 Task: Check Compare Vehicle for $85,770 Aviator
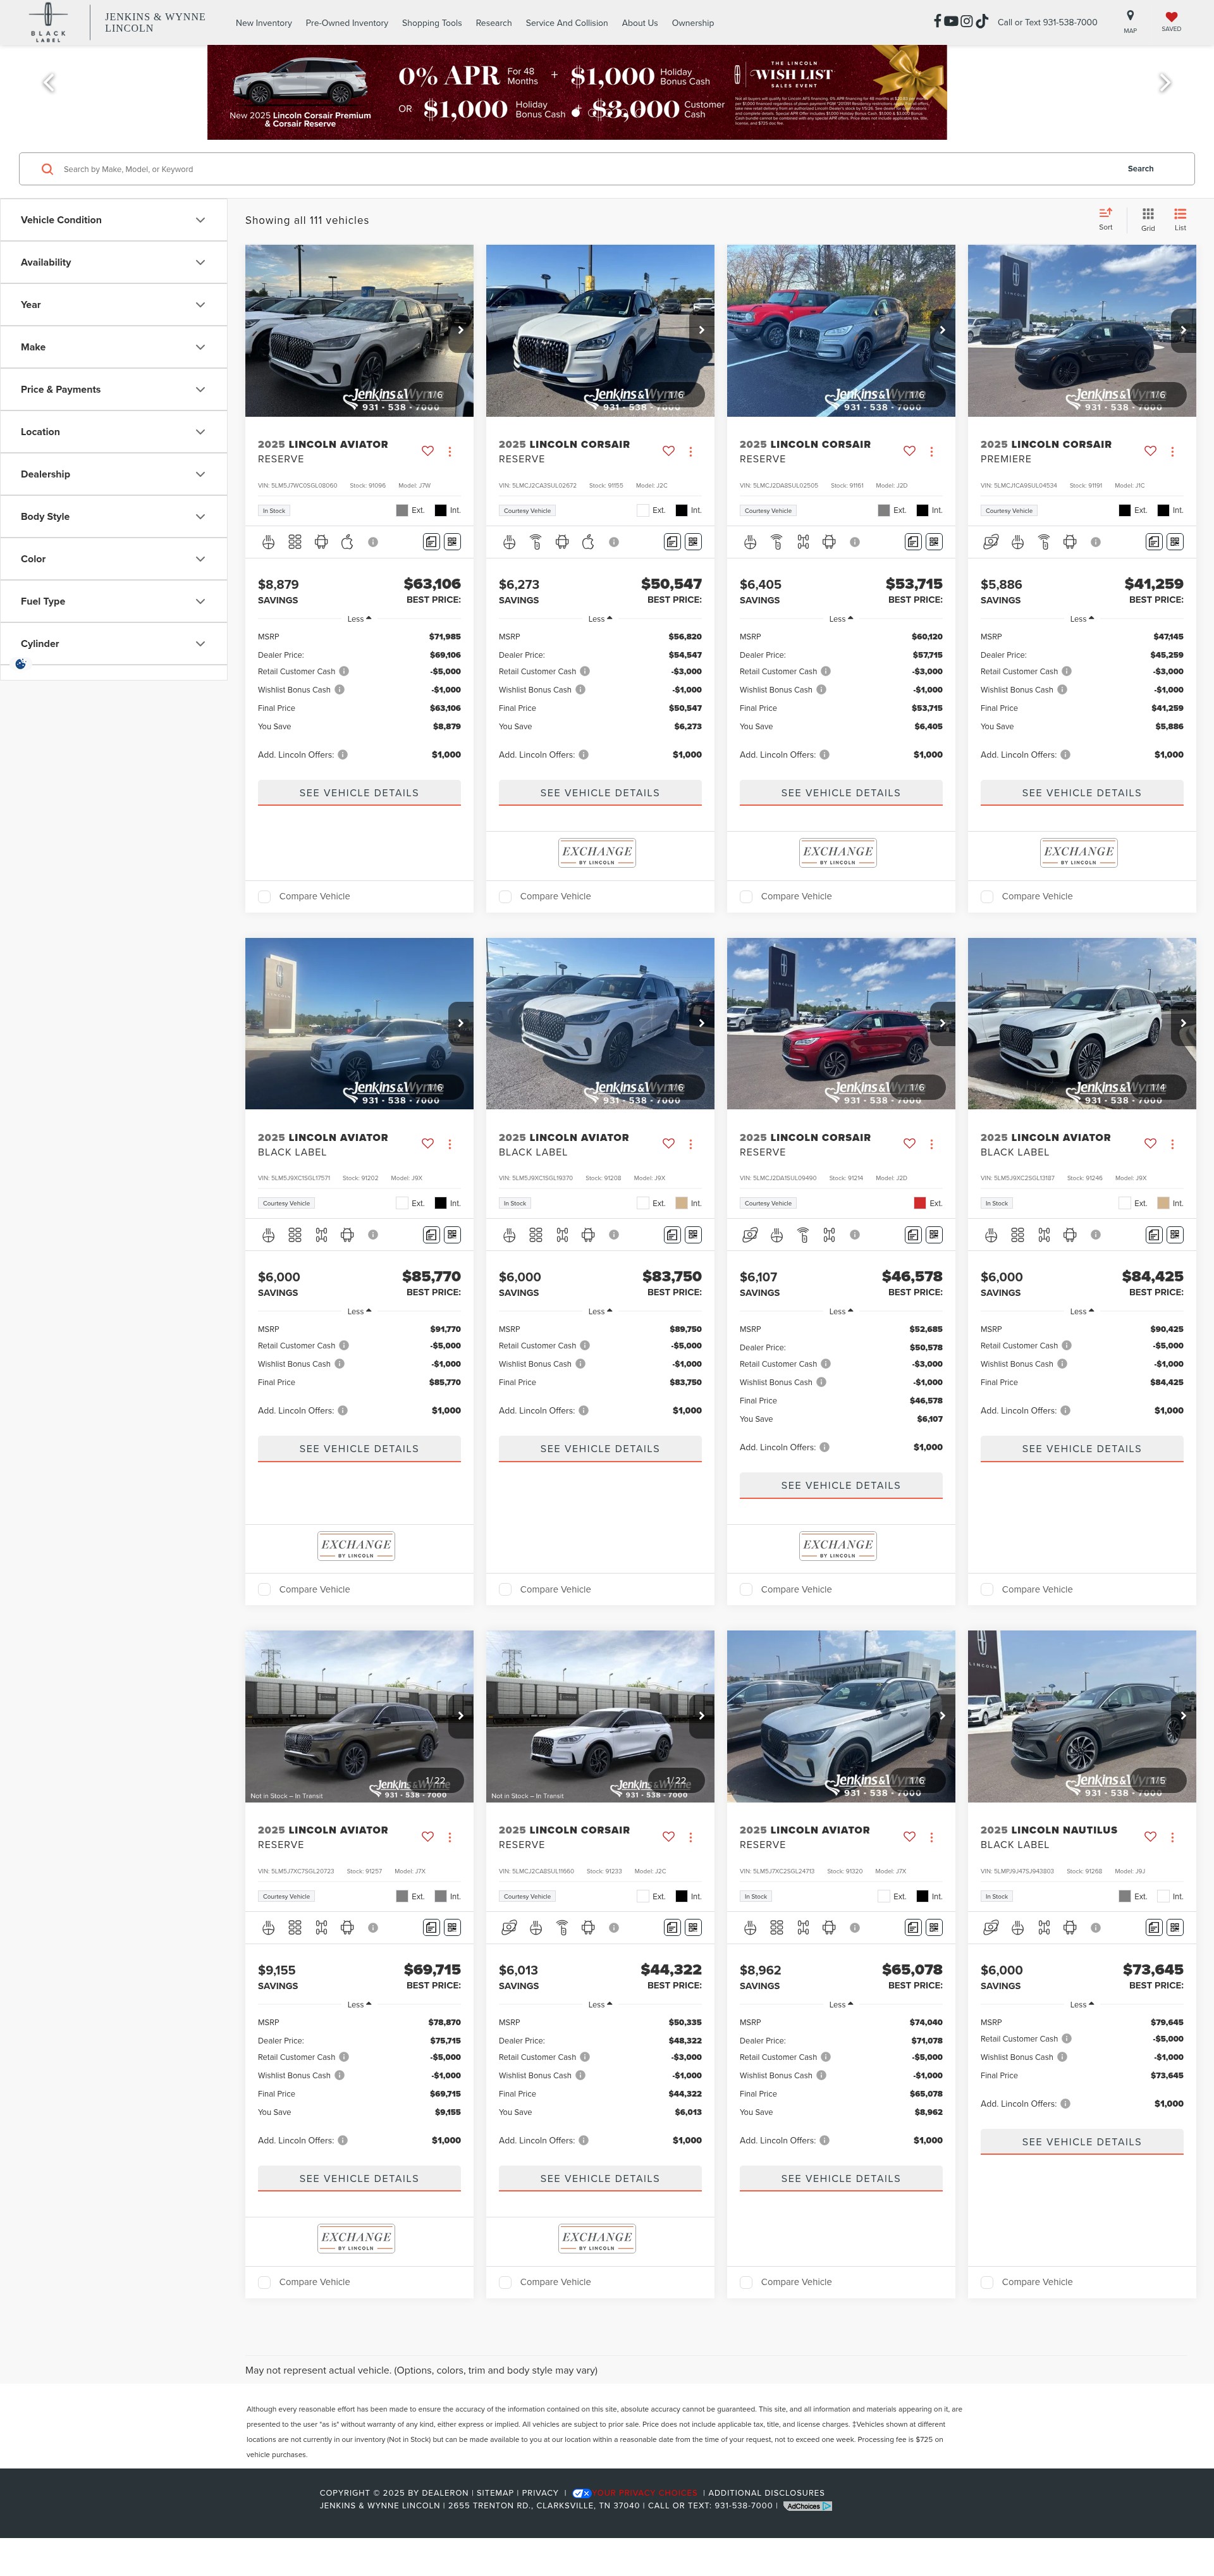[x=265, y=1590]
